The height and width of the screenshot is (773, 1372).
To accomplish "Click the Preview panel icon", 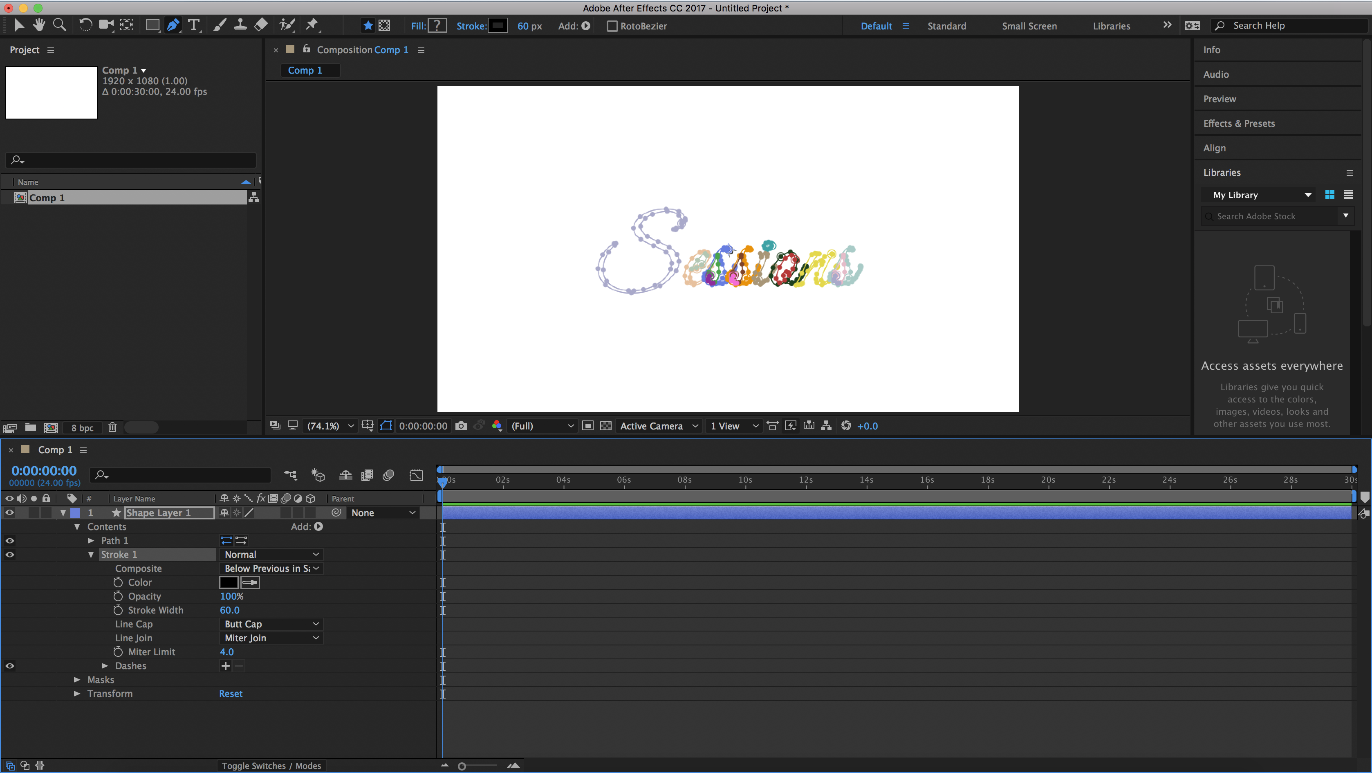I will (x=1220, y=98).
